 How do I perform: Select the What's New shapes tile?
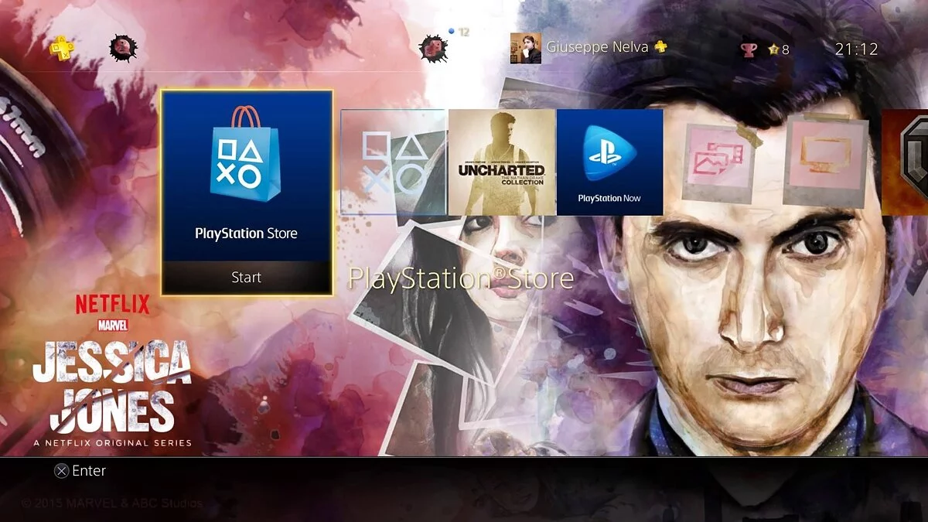pyautogui.click(x=394, y=162)
